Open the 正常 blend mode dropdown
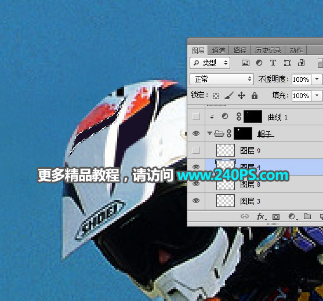Screen dimensions: 323x301 click(x=222, y=79)
